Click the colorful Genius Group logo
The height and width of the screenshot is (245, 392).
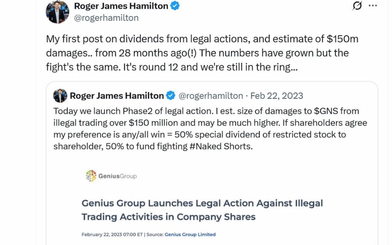coord(90,175)
